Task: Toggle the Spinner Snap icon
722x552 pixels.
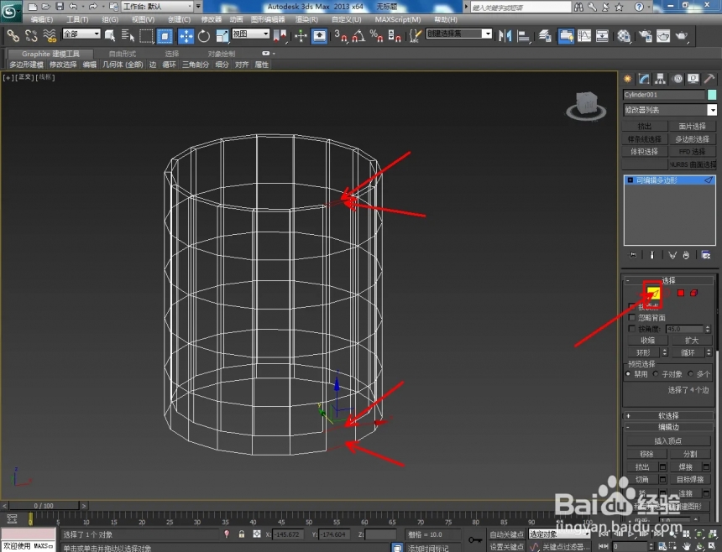Action: pos(395,35)
